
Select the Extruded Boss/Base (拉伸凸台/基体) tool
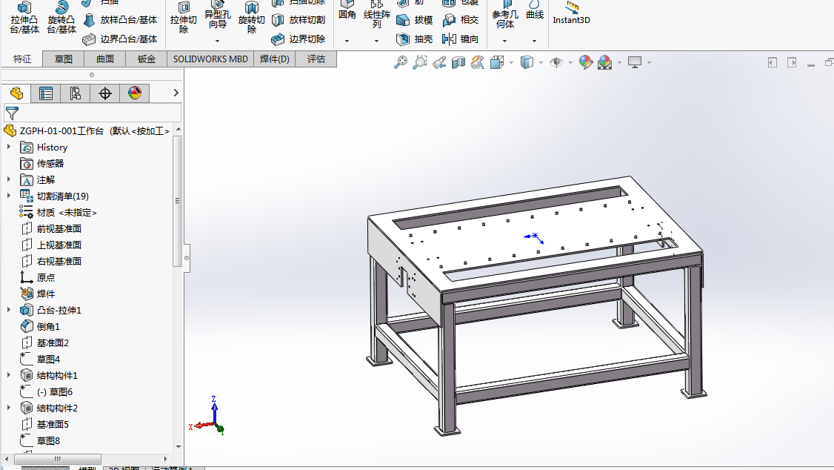coord(24,17)
